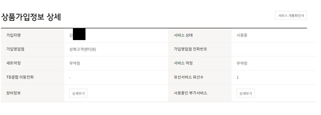This screenshot has width=321, height=115.
Task: Open 상세보기 for 사용중인 부가서비스
Action: point(246,93)
